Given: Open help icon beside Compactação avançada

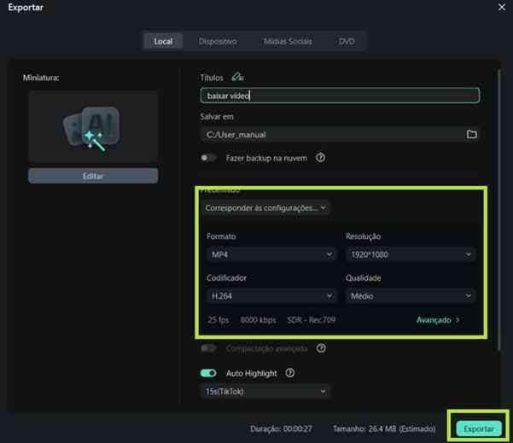Looking at the screenshot, I should 321,348.
